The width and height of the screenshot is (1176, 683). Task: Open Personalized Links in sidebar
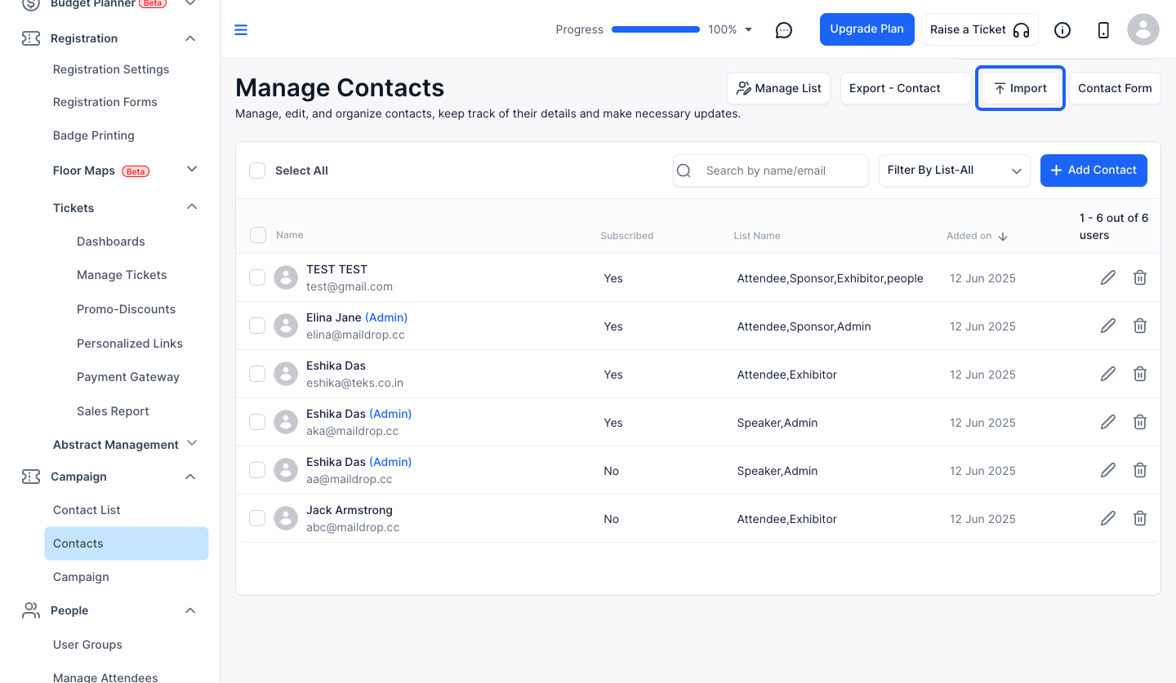tap(130, 344)
